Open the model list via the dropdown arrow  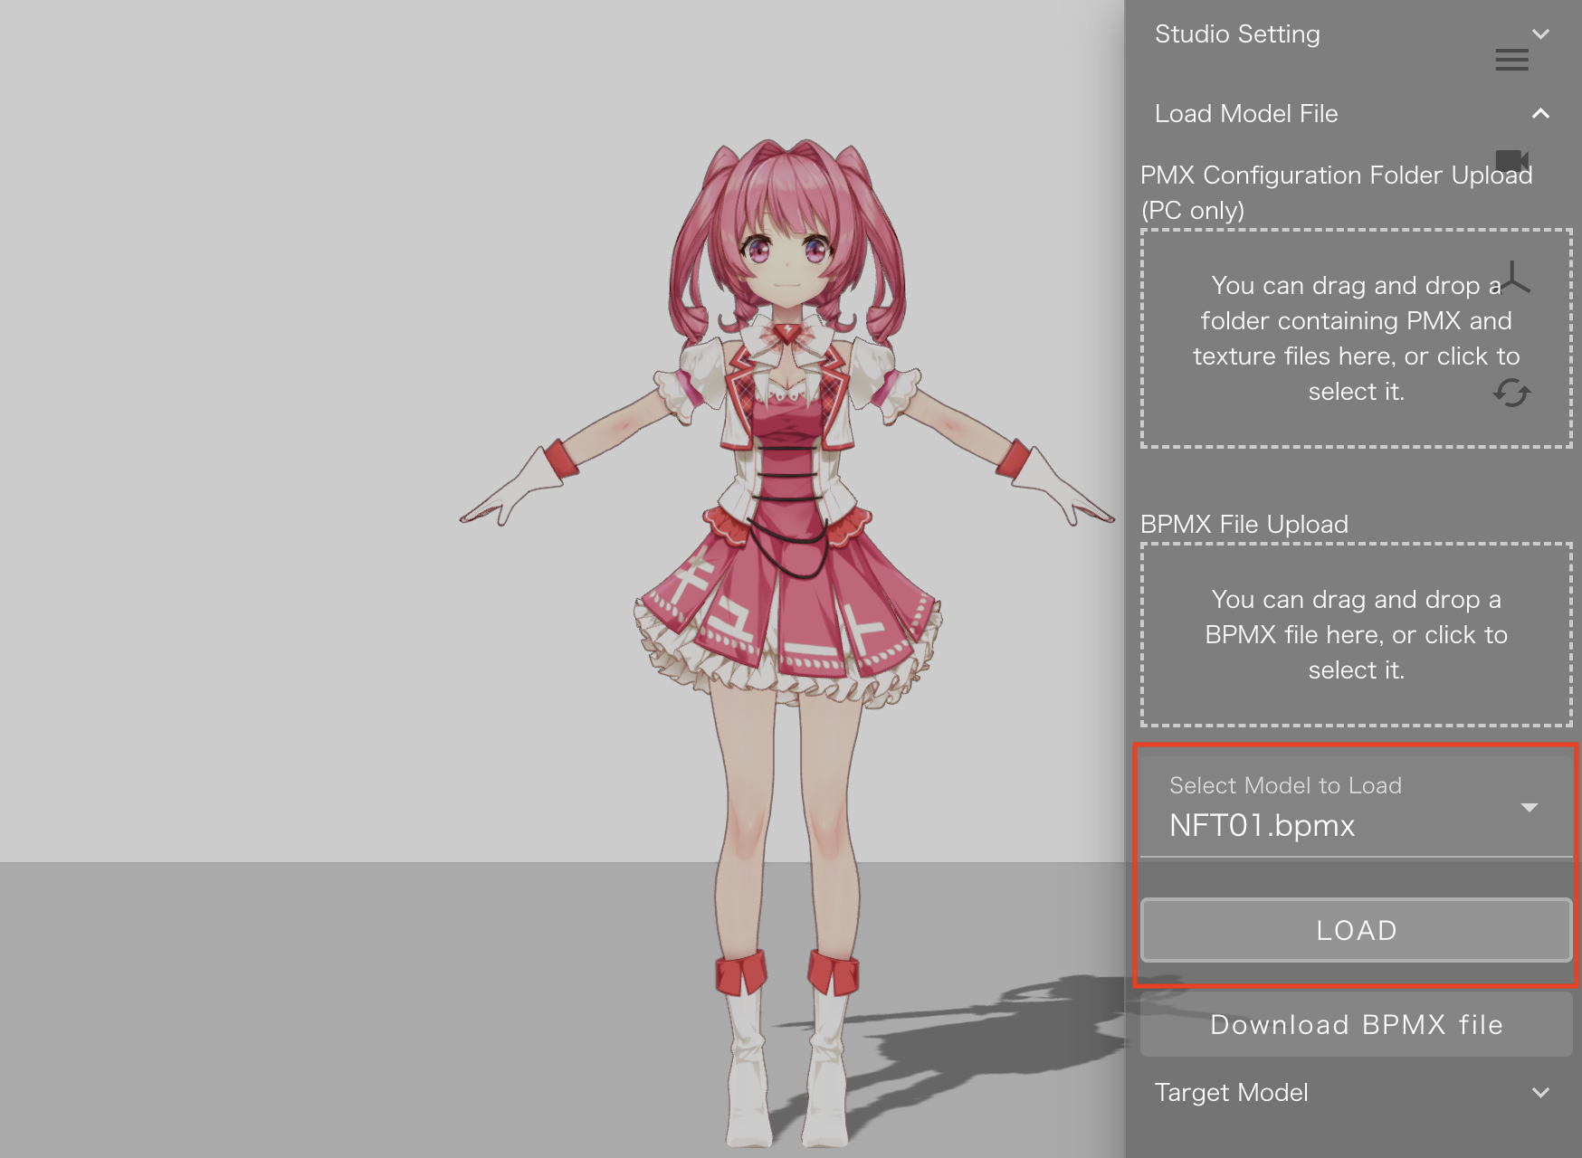pyautogui.click(x=1530, y=807)
